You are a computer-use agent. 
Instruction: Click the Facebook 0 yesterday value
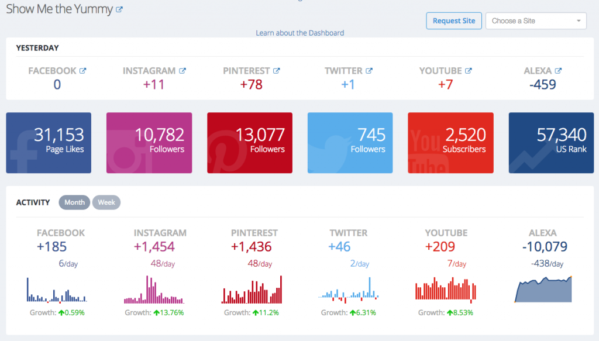coord(57,84)
